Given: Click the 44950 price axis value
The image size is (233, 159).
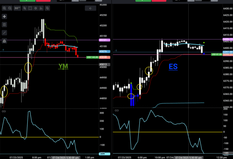Looking at the screenshot, I should click(103, 77).
